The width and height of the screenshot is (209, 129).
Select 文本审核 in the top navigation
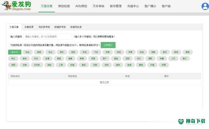click(99, 6)
